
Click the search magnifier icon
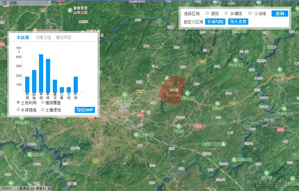pos(5,3)
